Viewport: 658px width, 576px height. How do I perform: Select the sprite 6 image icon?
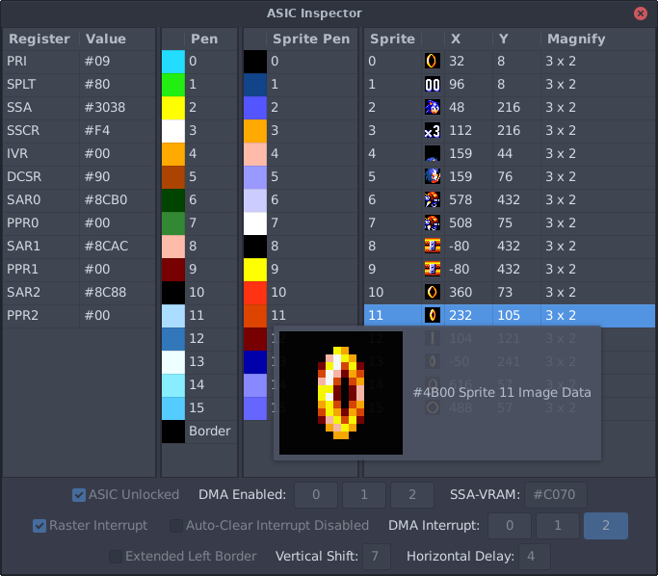[x=433, y=199]
